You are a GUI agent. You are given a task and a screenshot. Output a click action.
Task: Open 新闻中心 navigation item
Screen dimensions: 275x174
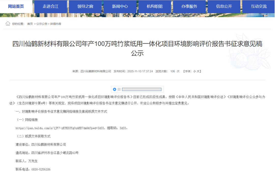click(x=120, y=6)
